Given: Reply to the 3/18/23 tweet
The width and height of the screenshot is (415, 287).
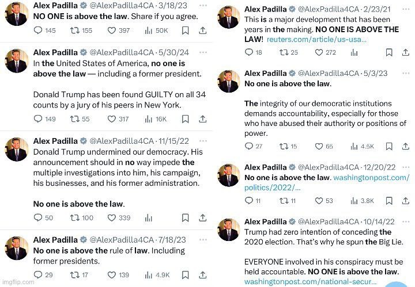Looking at the screenshot, I should 38,30.
